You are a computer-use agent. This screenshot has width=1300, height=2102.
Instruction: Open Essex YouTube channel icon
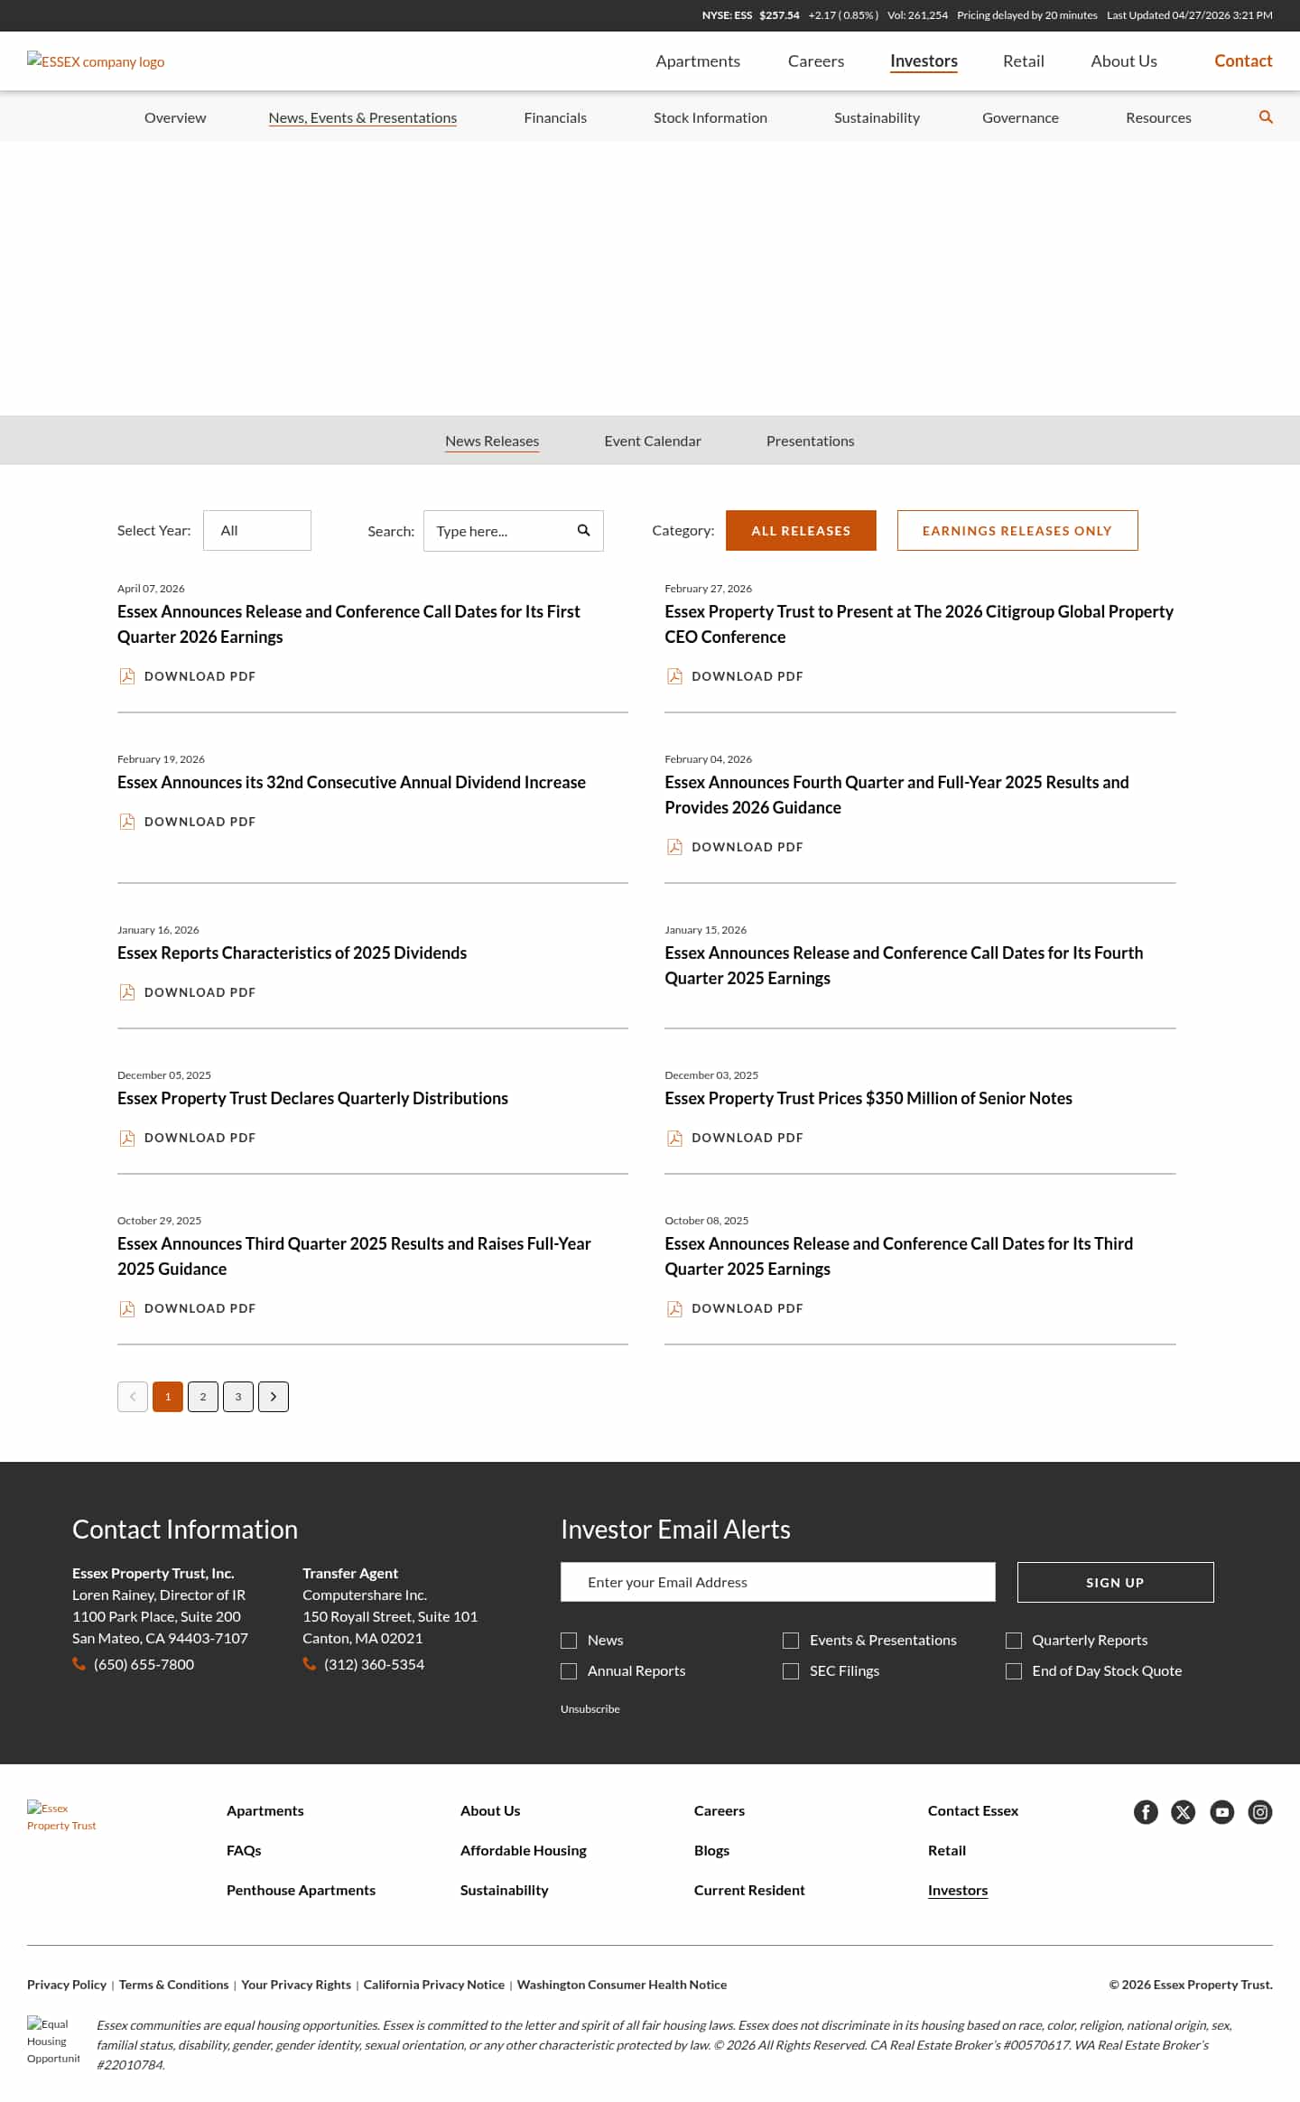pyautogui.click(x=1222, y=1812)
